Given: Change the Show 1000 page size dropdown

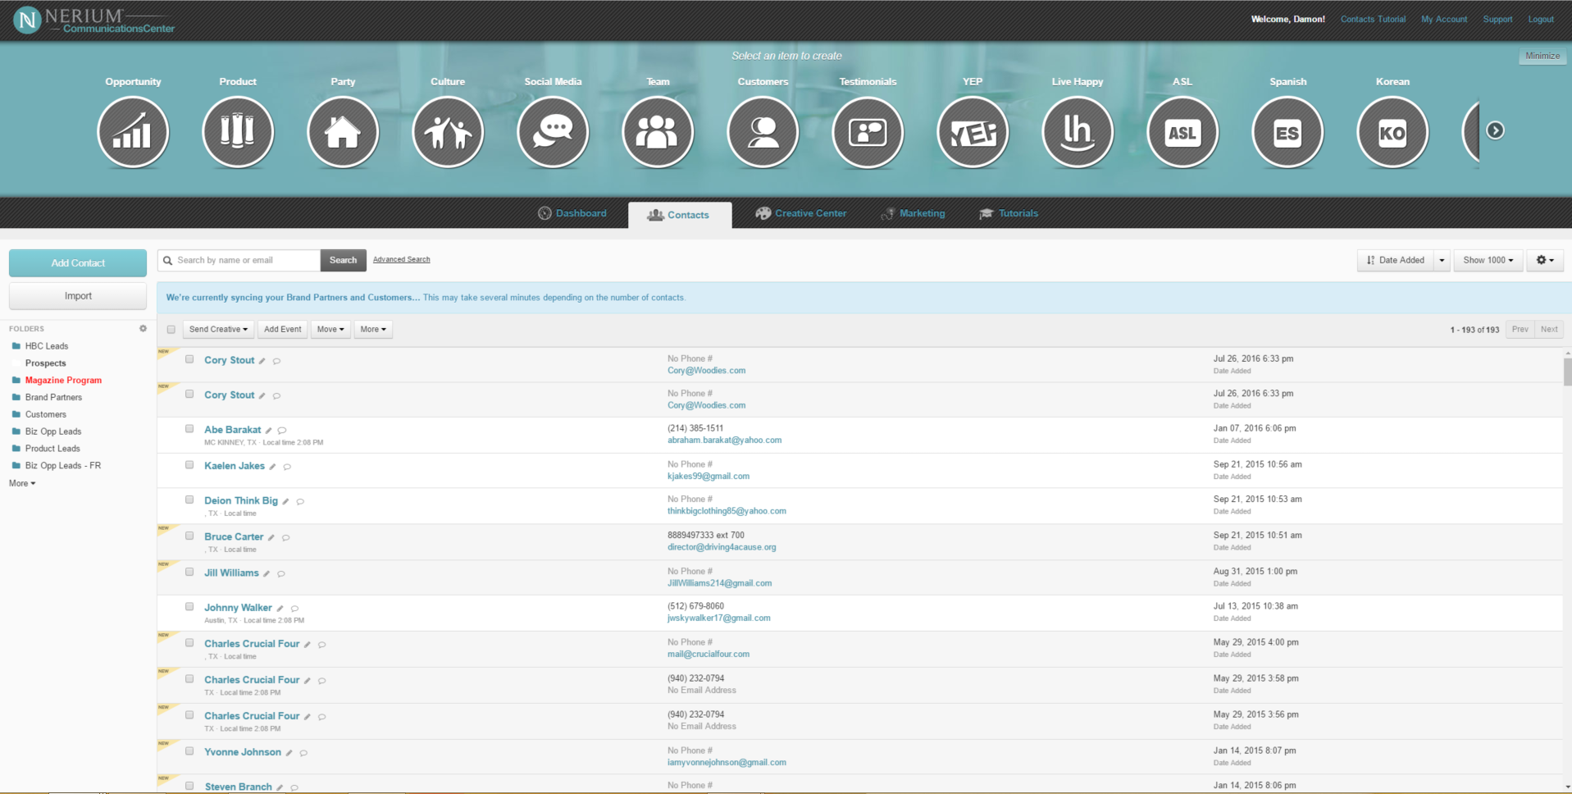Looking at the screenshot, I should coord(1488,260).
